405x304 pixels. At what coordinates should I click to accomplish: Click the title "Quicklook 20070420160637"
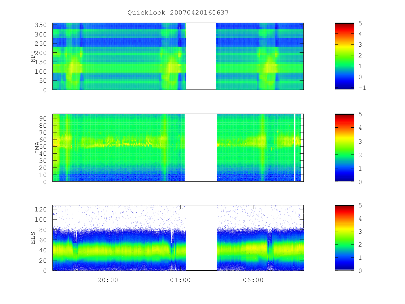(178, 12)
